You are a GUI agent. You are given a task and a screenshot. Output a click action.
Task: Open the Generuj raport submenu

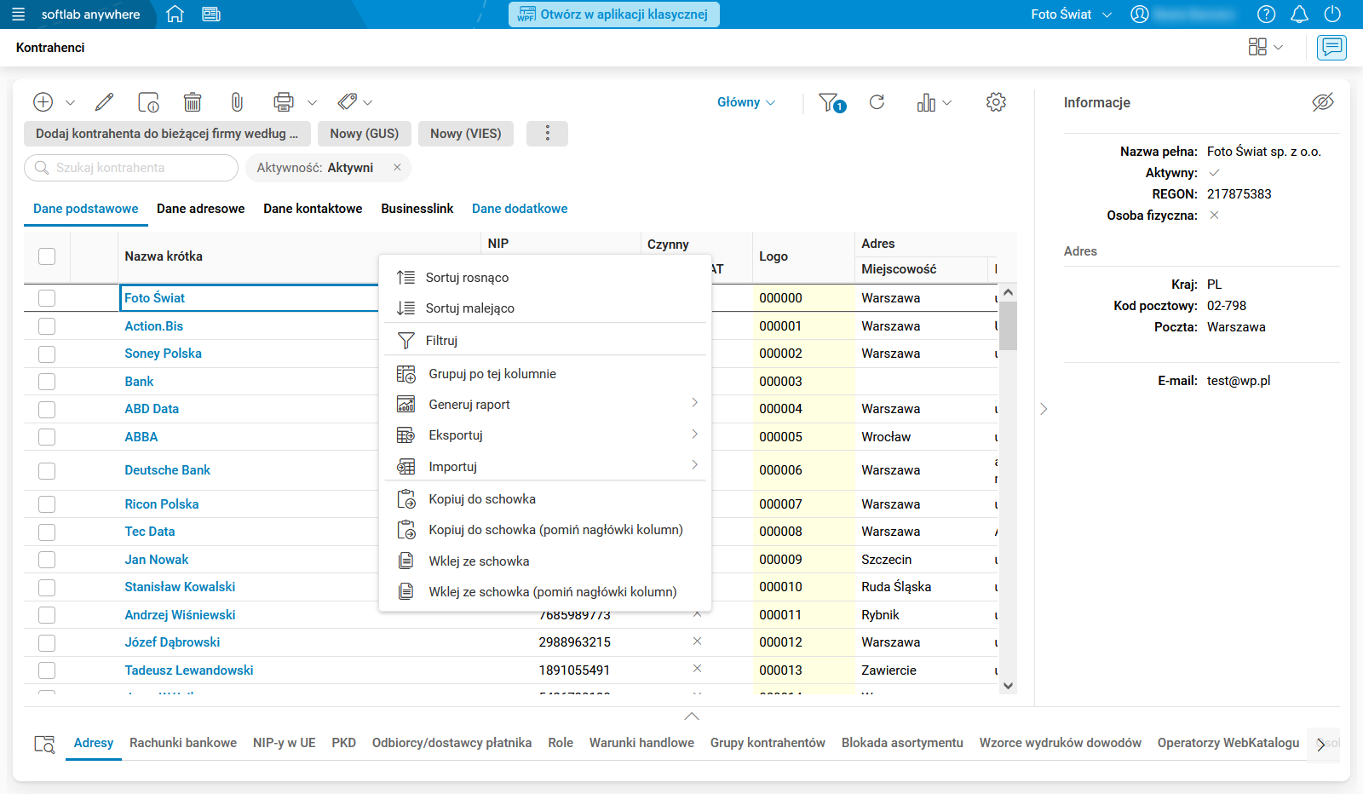click(x=545, y=405)
